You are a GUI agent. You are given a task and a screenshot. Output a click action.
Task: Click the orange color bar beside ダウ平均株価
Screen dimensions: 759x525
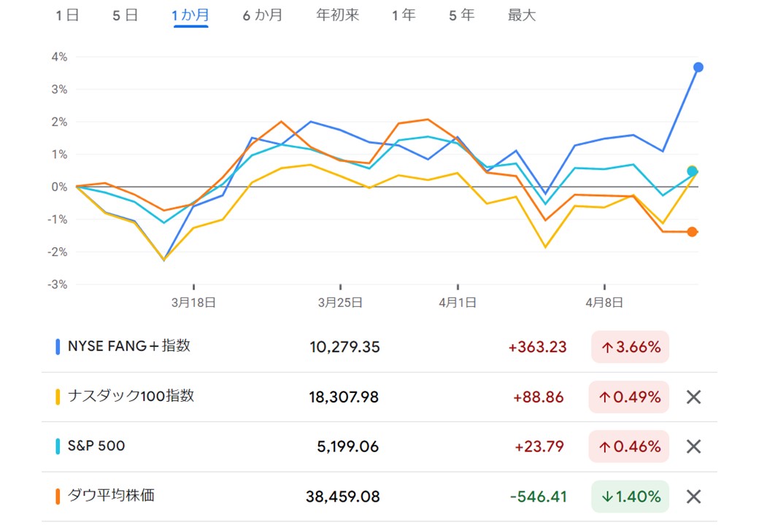(58, 497)
